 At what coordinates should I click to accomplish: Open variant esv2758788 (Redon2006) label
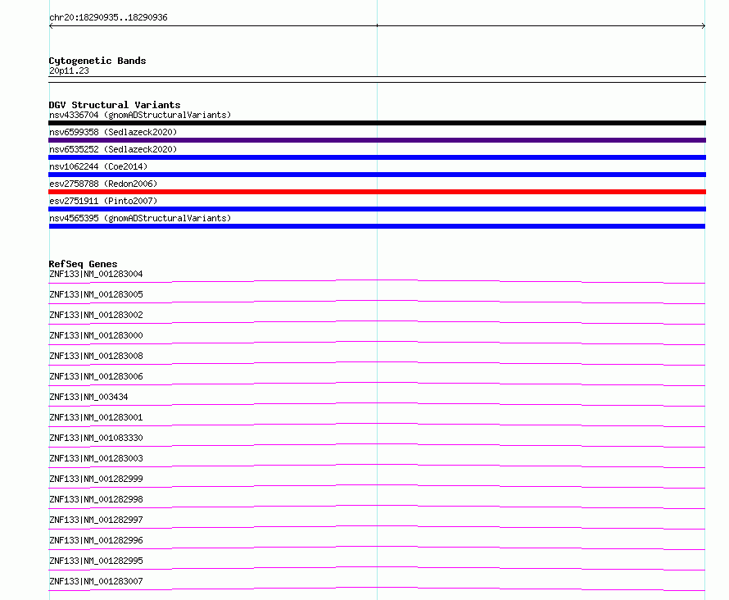click(x=103, y=184)
